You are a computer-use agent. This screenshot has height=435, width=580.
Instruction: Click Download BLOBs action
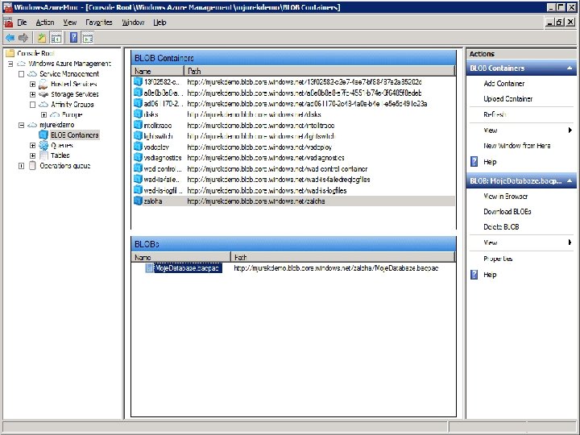(507, 212)
